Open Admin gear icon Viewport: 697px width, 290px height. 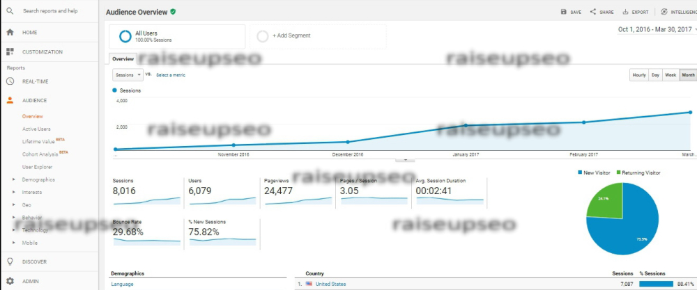coord(10,282)
